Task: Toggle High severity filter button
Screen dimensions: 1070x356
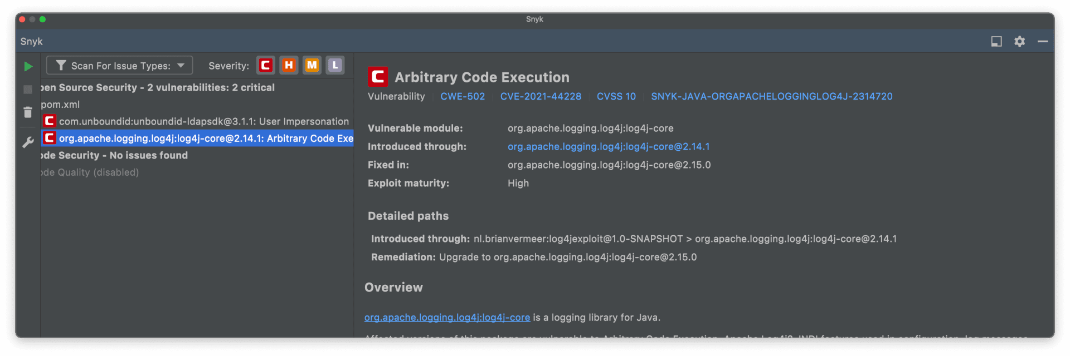Action: [x=289, y=65]
